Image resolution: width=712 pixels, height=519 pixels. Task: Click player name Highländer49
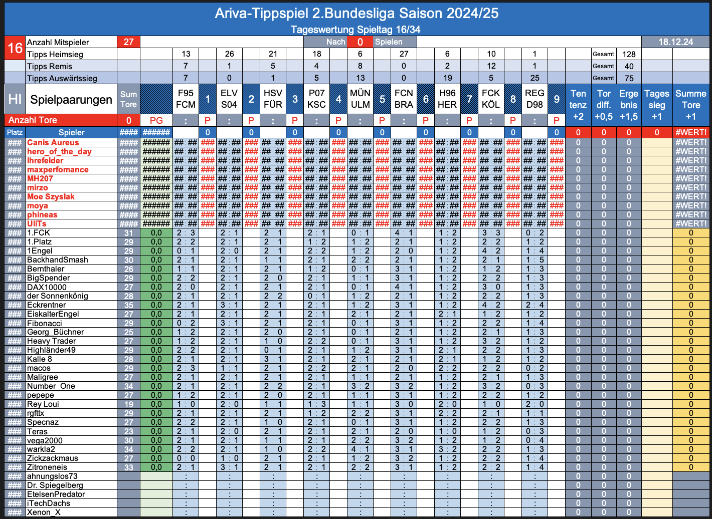click(x=51, y=350)
